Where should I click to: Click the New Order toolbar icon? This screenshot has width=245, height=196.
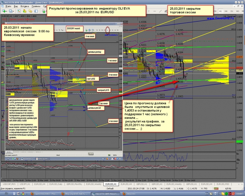point(44,11)
